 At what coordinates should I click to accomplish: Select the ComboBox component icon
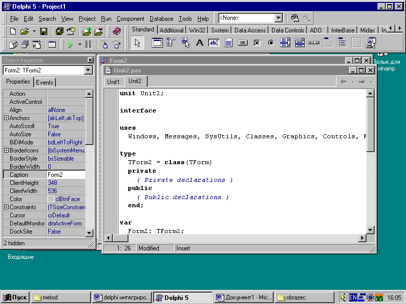[x=299, y=43]
